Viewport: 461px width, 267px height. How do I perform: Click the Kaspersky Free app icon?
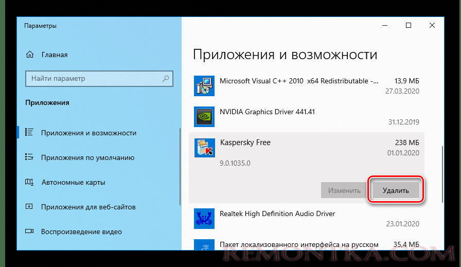204,147
